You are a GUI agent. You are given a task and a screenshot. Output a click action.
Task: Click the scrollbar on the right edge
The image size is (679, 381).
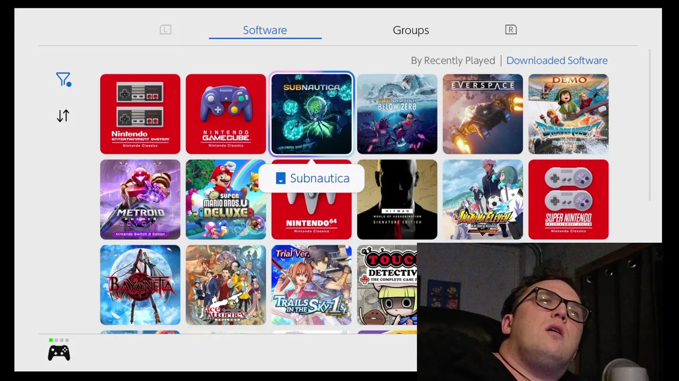tap(650, 125)
